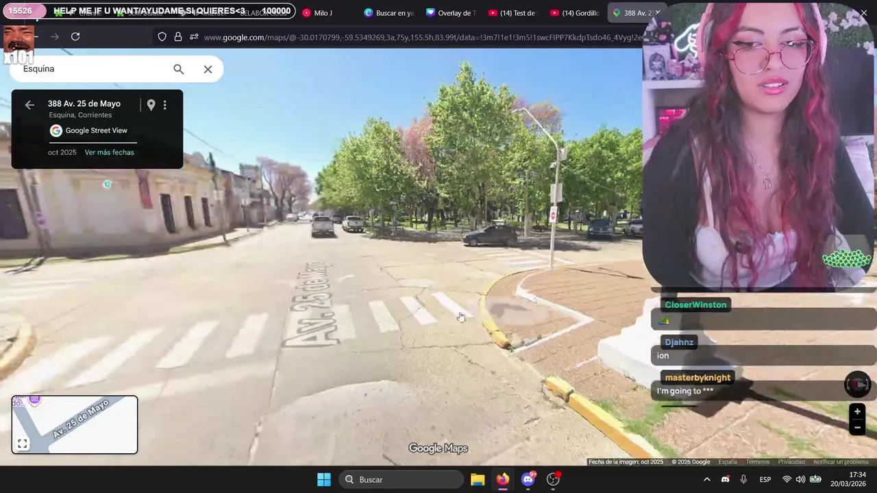Open Discord from the taskbar
The height and width of the screenshot is (493, 877).
528,479
